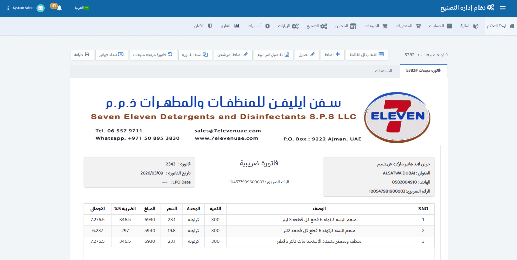Open التقارير reports menu

click(x=230, y=26)
